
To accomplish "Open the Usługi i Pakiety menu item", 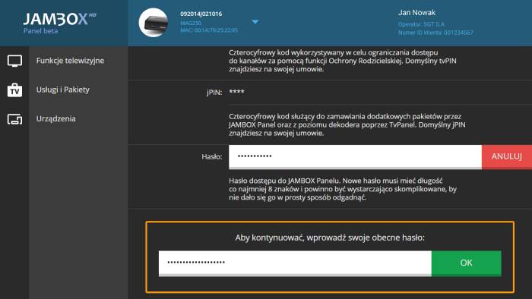I will point(63,90).
